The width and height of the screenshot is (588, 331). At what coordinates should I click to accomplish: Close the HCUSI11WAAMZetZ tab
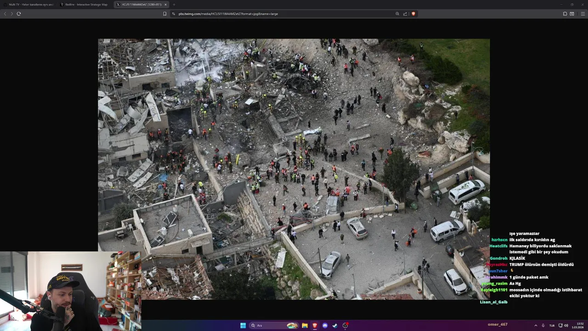(165, 5)
